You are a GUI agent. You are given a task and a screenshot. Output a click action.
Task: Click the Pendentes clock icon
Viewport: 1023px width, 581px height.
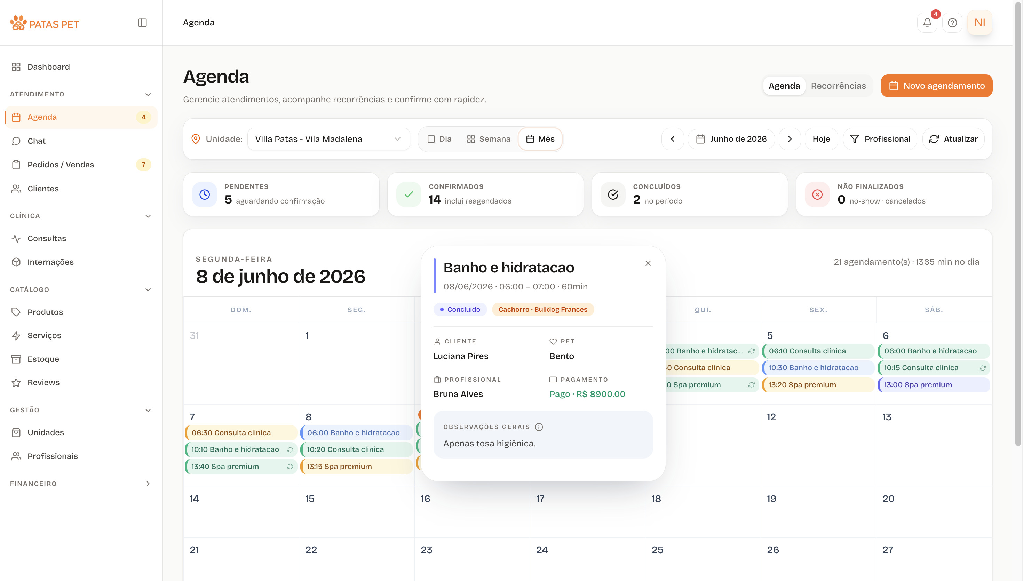205,194
